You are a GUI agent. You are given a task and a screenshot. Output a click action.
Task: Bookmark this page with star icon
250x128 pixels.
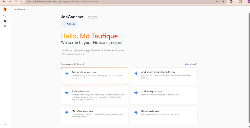(x=223, y=2)
